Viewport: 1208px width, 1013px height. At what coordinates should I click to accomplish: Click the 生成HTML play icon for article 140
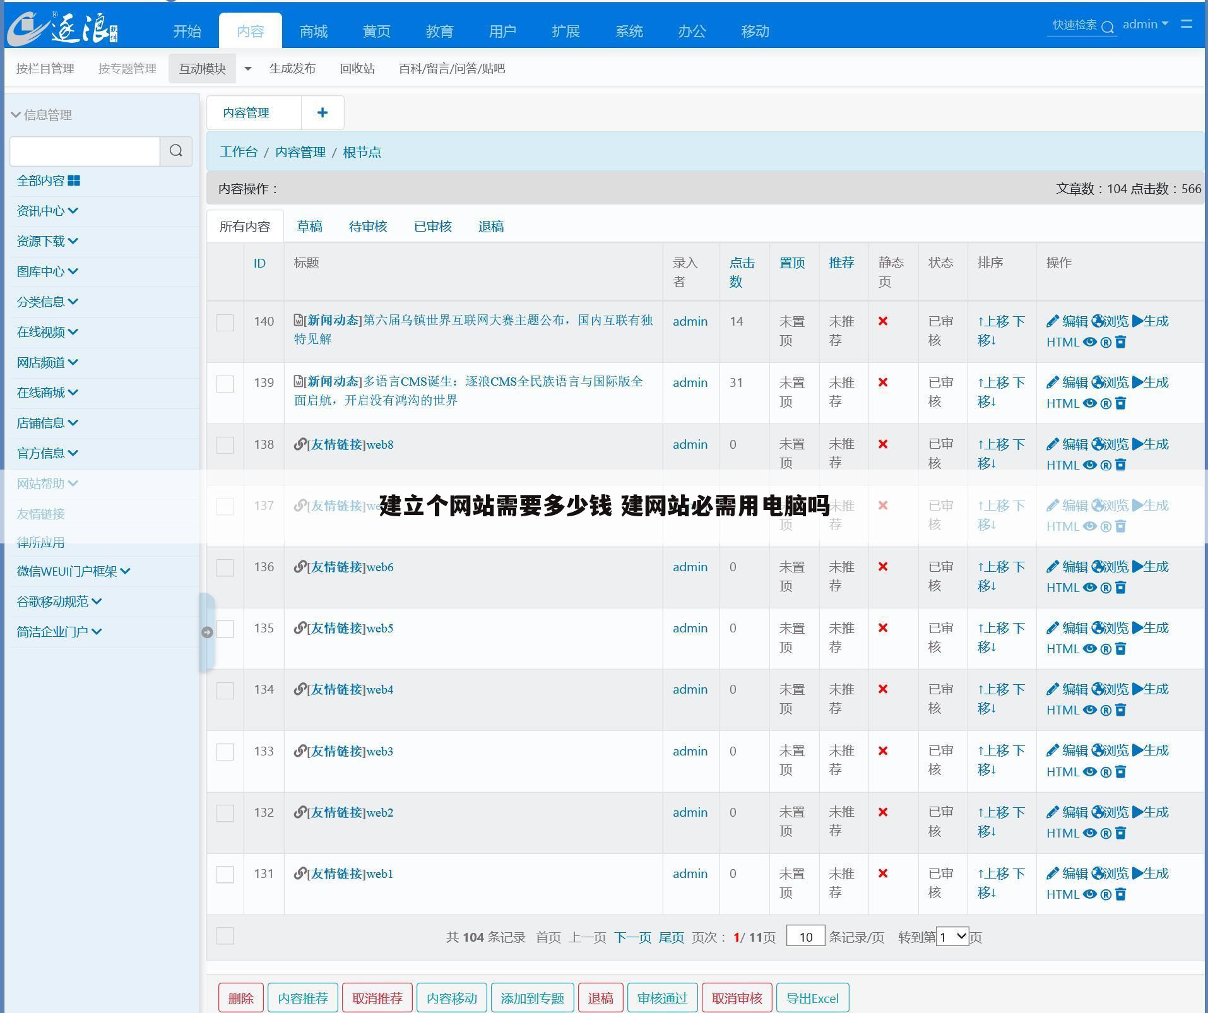pos(1139,321)
